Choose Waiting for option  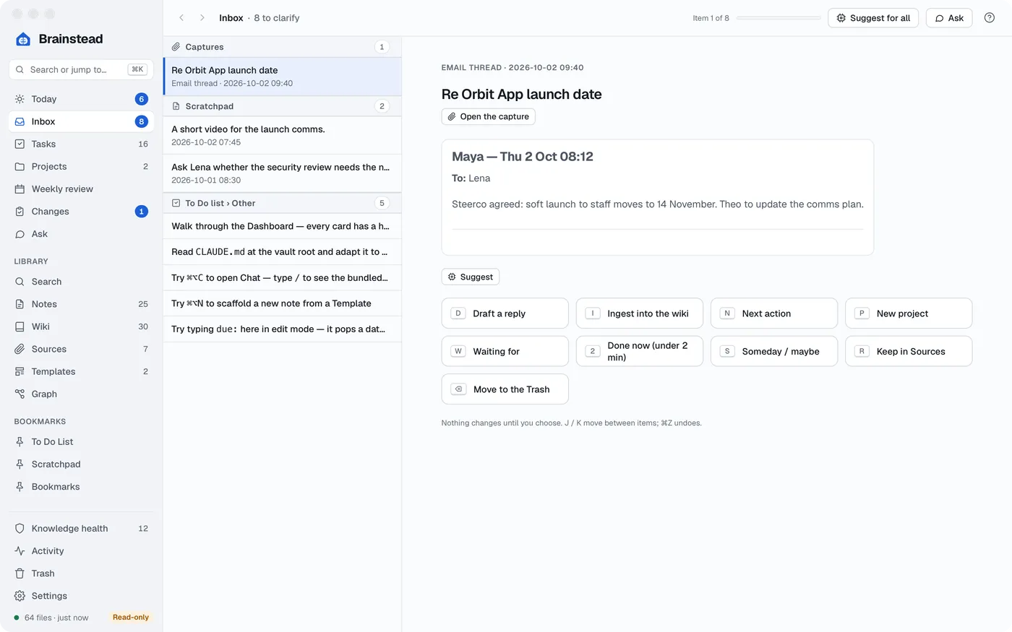[x=505, y=351]
